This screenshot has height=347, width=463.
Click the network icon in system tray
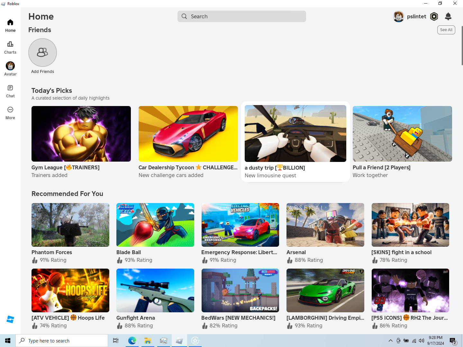point(414,341)
